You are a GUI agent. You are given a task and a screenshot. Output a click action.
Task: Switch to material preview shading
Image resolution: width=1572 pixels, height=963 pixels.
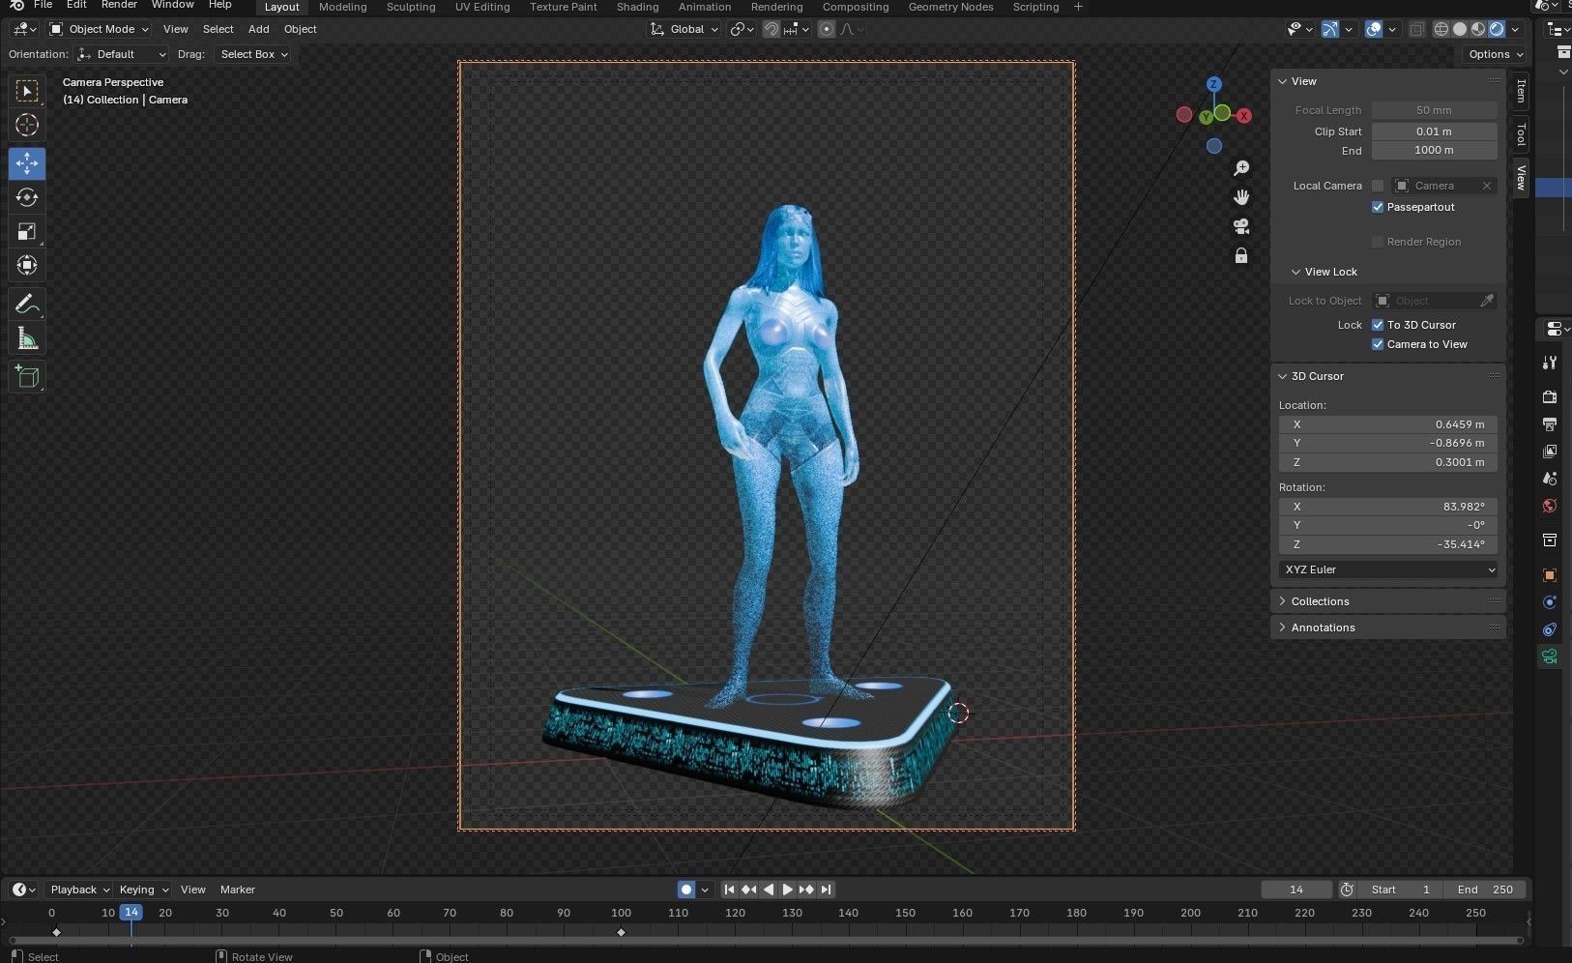tap(1478, 29)
